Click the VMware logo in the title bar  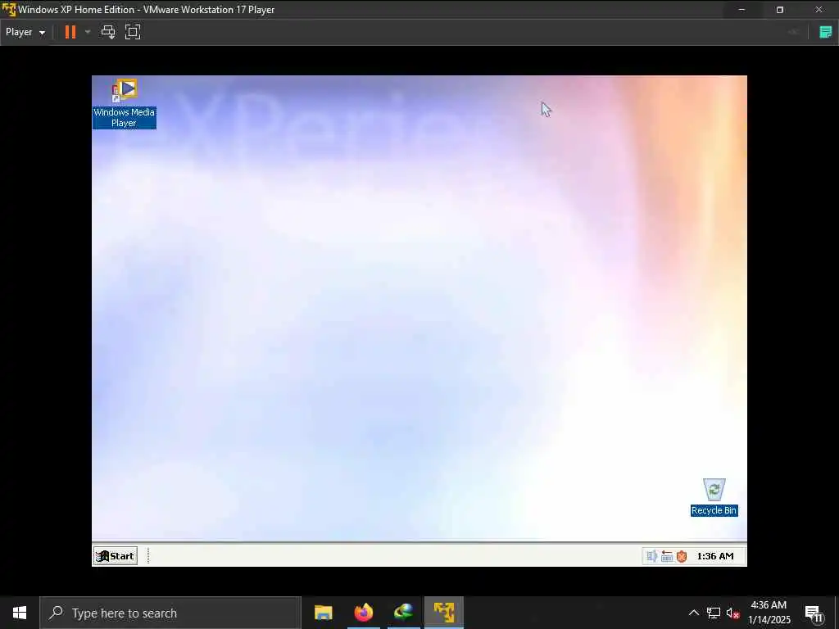click(x=8, y=10)
